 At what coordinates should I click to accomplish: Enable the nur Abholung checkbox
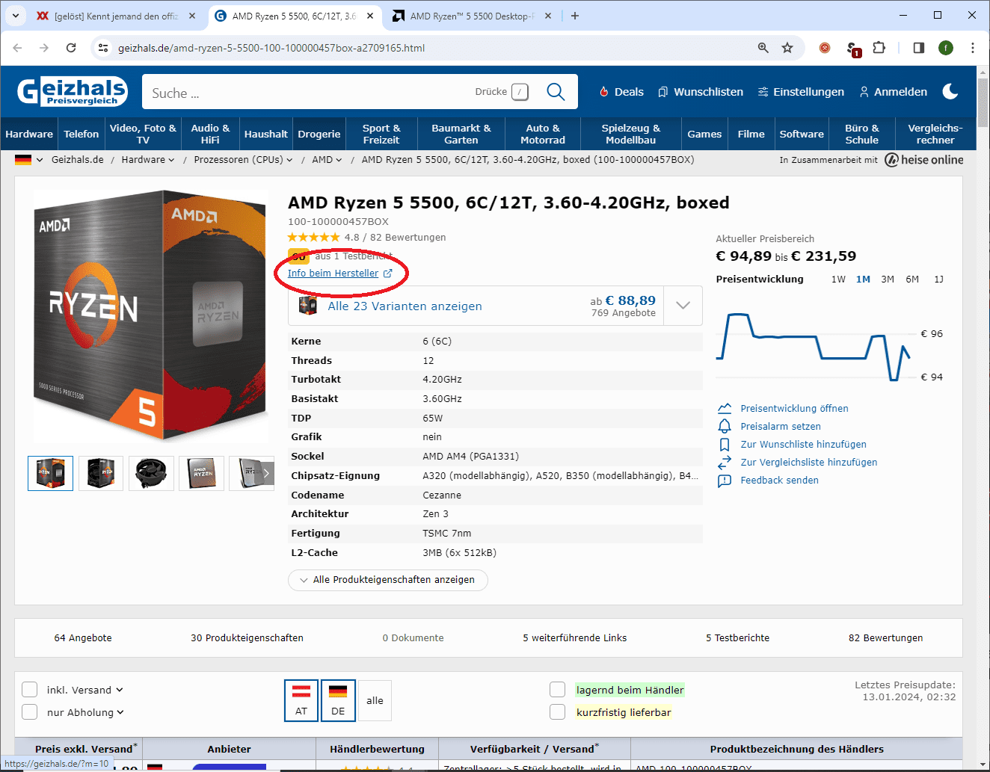[30, 711]
